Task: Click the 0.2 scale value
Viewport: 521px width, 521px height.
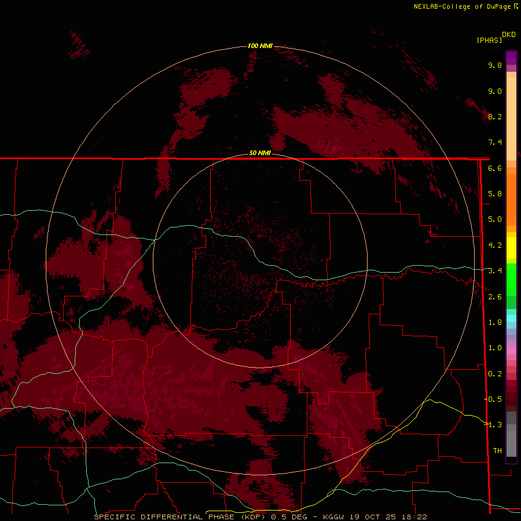Action: tap(495, 374)
